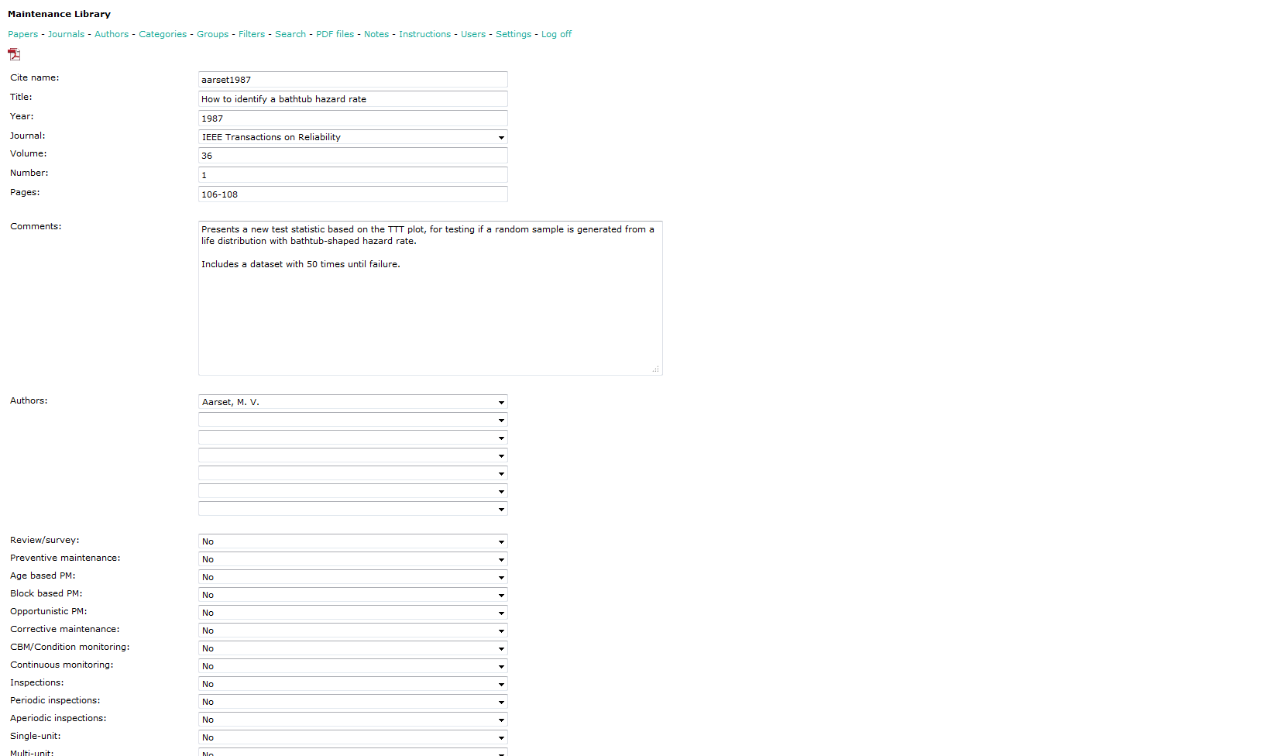Screen dimensions: 1278x756
Task: Open the Journals link
Action: 66,34
